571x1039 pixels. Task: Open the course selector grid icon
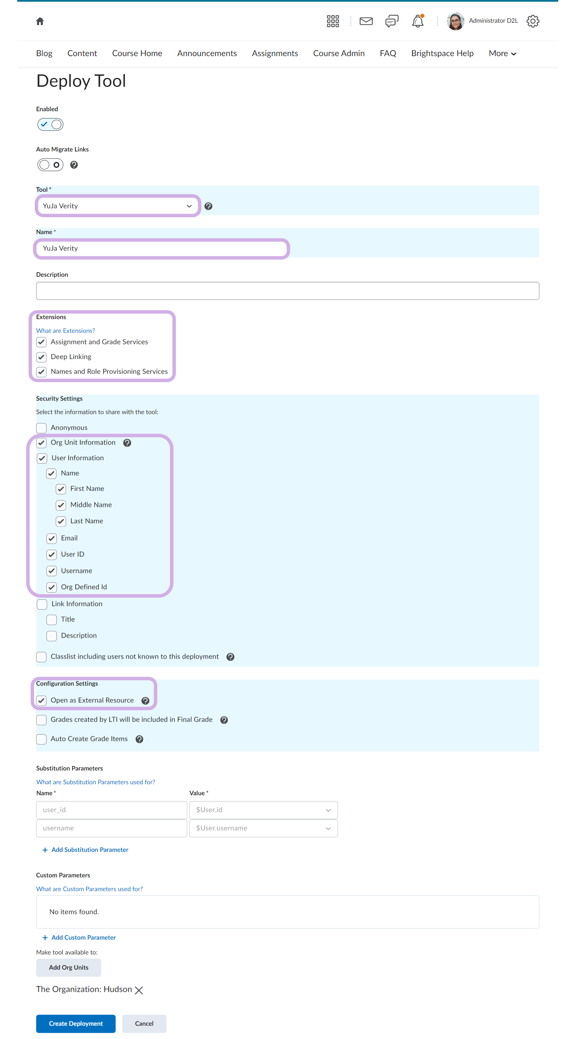(333, 21)
